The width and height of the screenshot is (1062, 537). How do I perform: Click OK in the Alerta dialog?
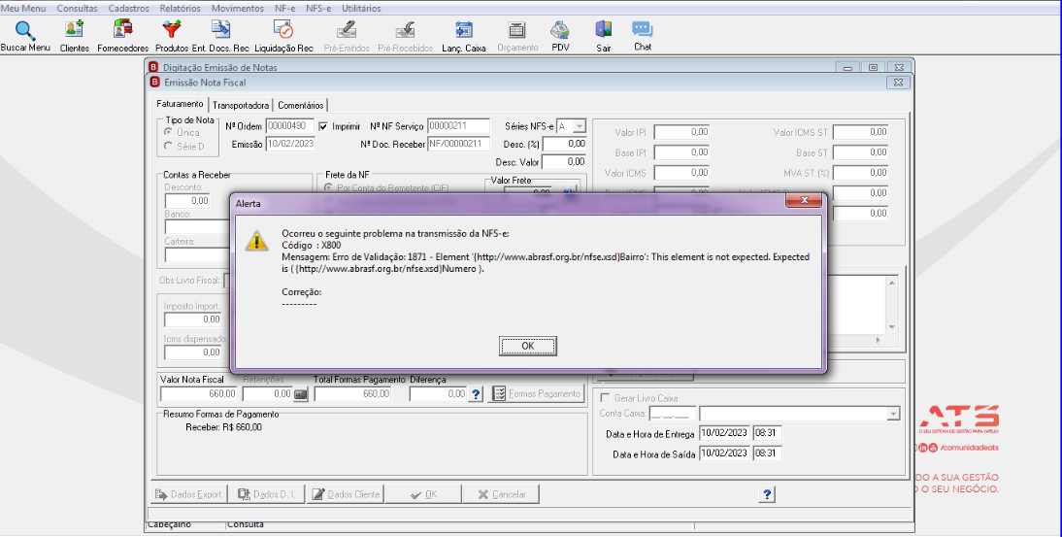[x=528, y=346]
